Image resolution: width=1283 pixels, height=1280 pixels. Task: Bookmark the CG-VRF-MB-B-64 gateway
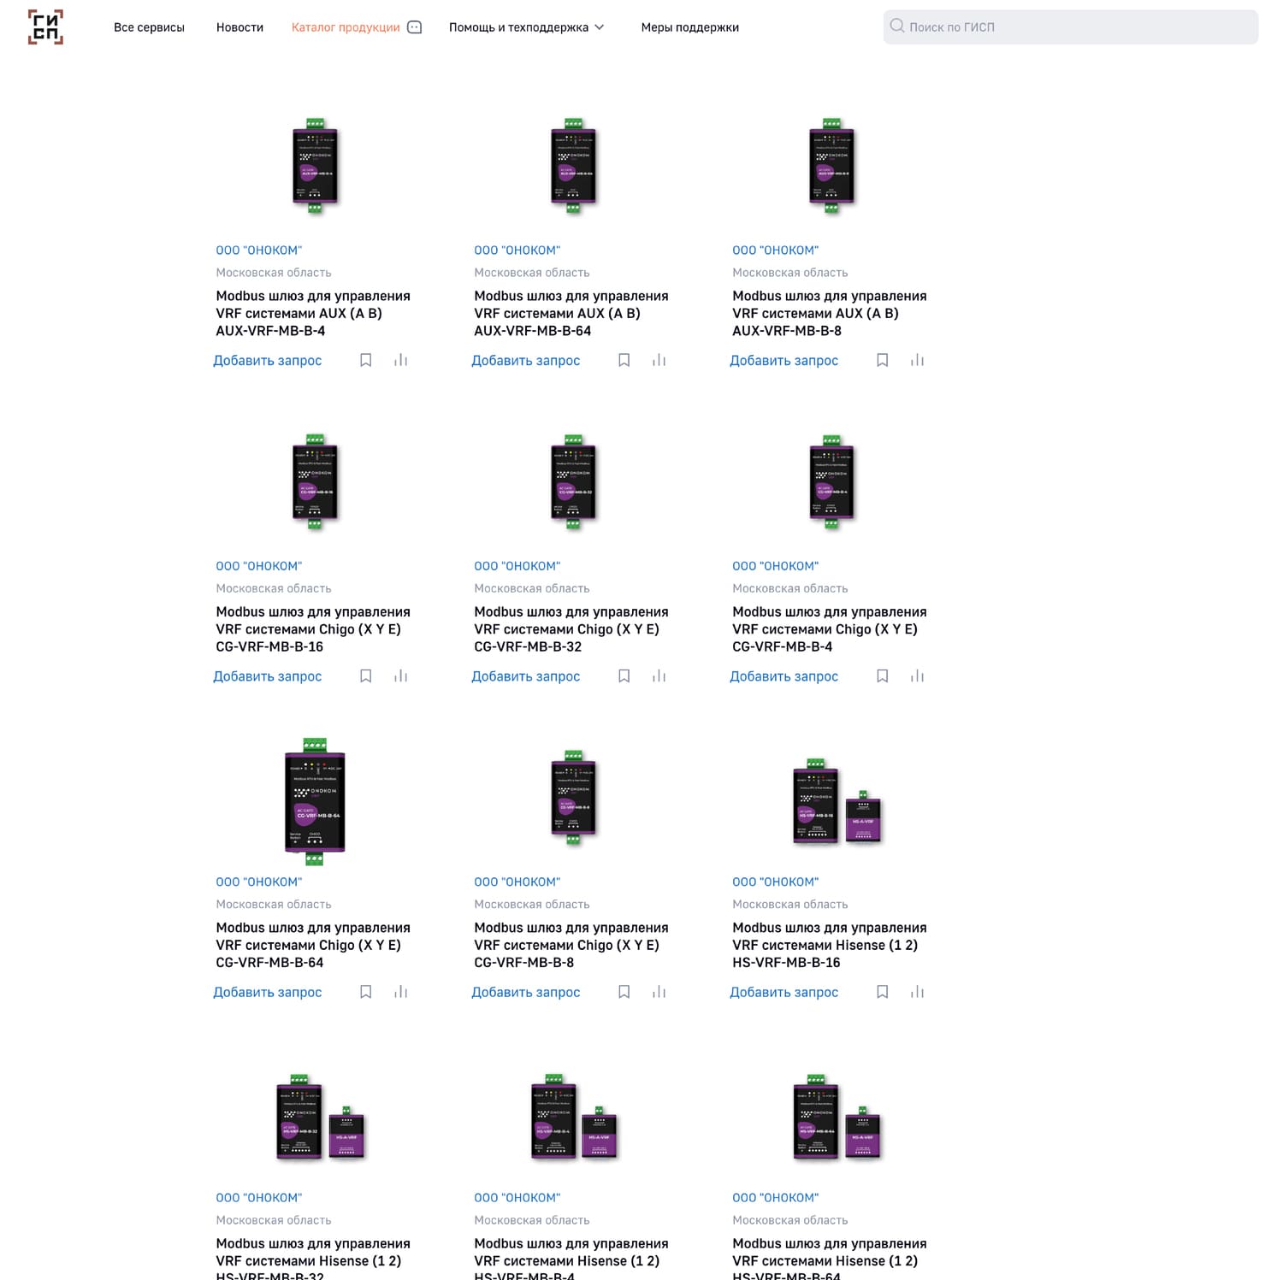(x=366, y=992)
